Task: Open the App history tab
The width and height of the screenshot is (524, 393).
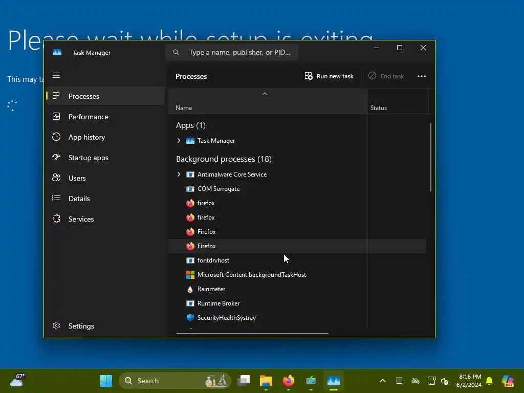Action: coord(105,137)
